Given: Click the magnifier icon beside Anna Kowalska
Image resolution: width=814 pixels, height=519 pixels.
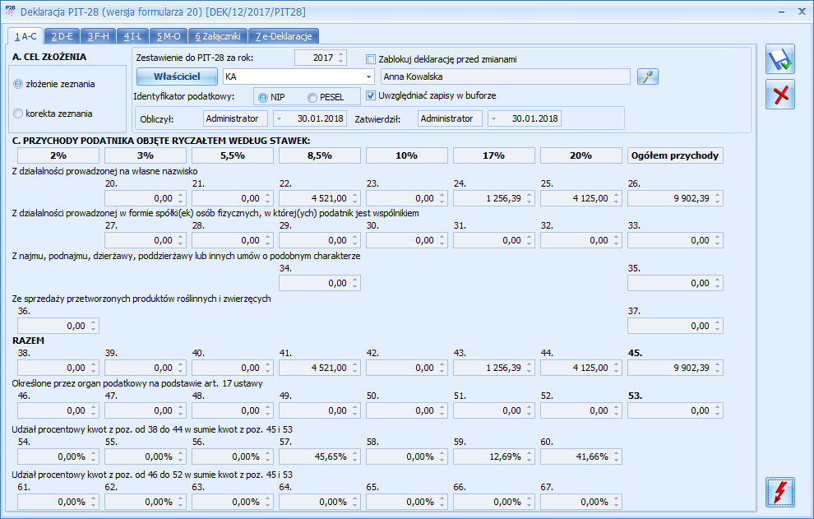Looking at the screenshot, I should tap(649, 76).
